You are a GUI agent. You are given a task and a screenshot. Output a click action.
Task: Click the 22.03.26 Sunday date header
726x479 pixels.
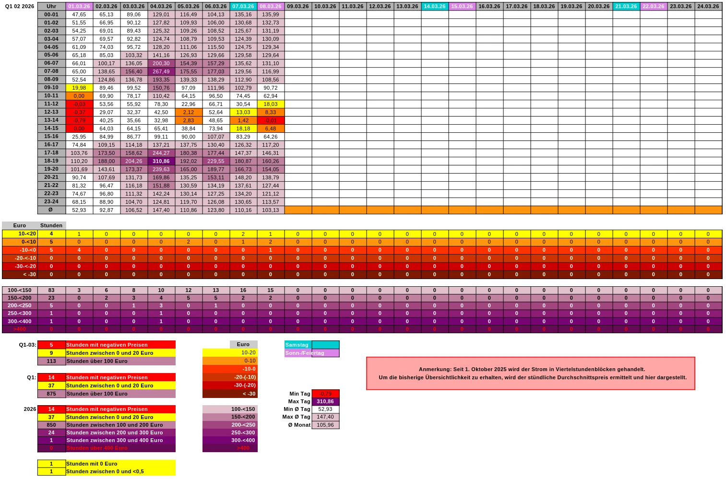pyautogui.click(x=653, y=6)
